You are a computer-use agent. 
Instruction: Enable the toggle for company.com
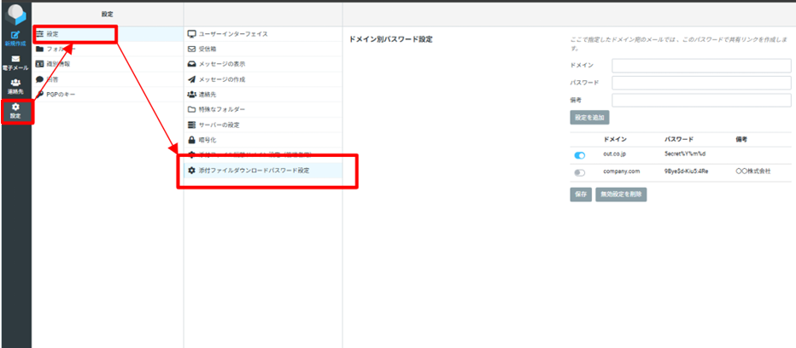coord(580,173)
